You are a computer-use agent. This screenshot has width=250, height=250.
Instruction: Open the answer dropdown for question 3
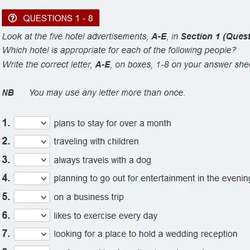(32, 160)
